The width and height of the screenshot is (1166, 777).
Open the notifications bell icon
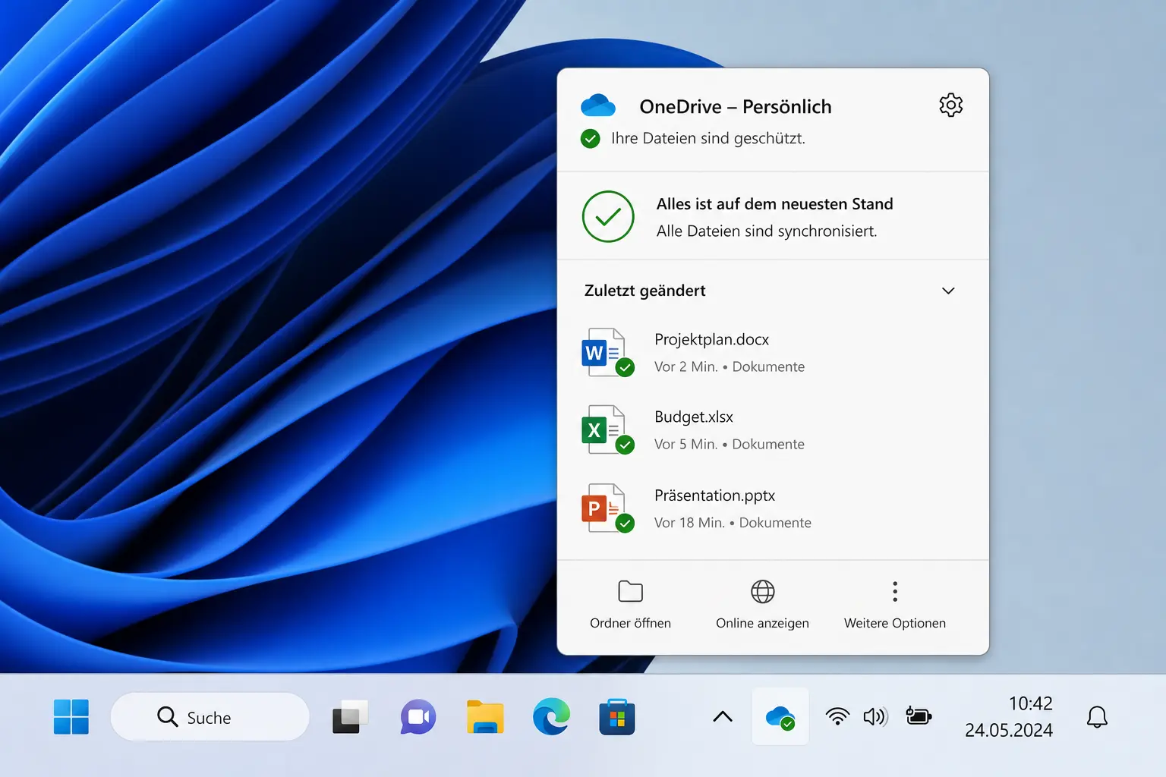[x=1097, y=717]
